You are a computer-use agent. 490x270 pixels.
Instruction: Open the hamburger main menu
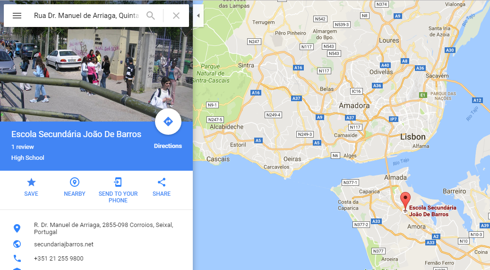click(17, 16)
